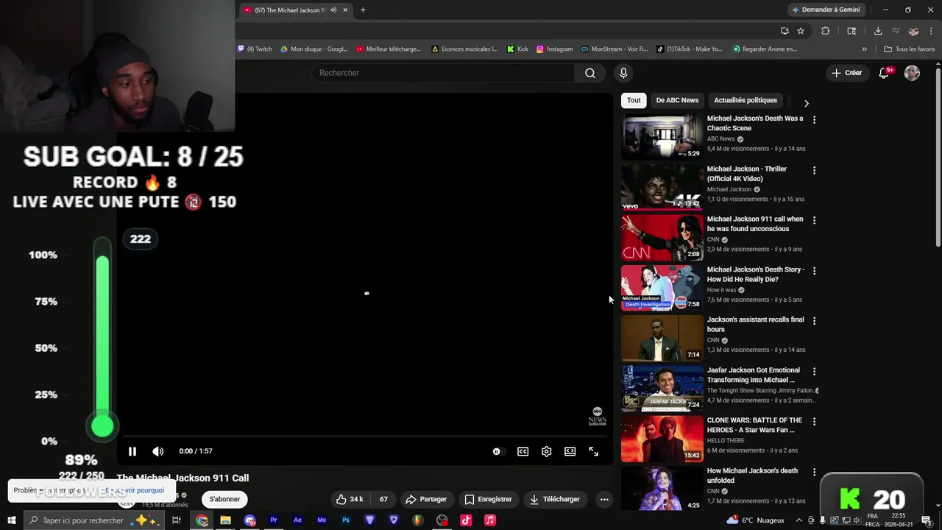Enter fullscreen mode in the player
The width and height of the screenshot is (942, 530).
tap(593, 451)
